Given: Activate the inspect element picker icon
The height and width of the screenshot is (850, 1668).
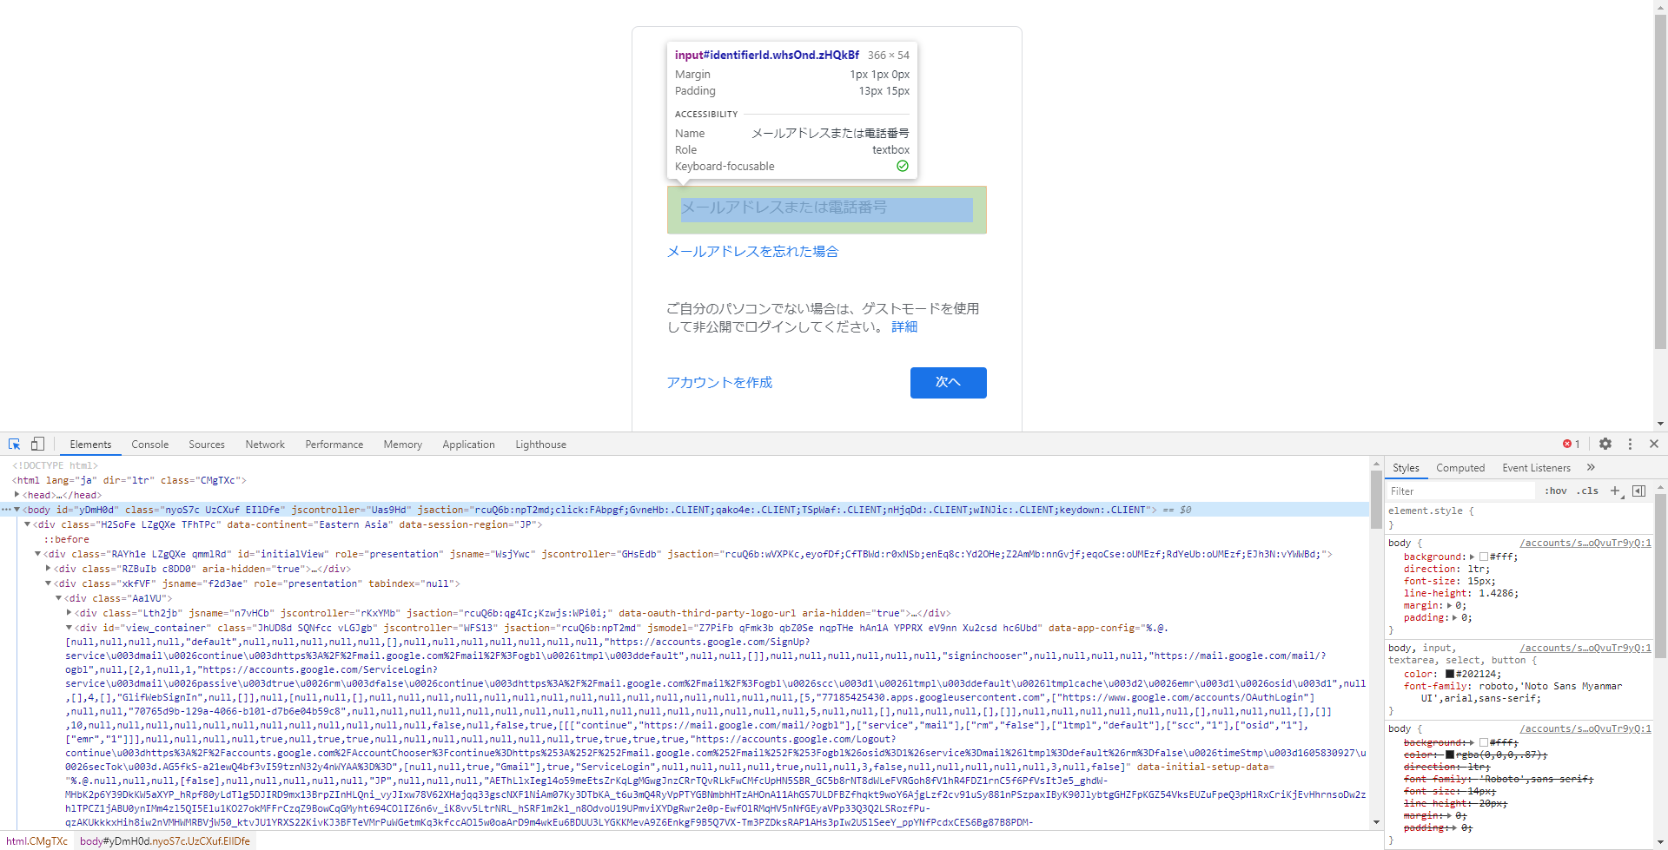Looking at the screenshot, I should coord(14,444).
